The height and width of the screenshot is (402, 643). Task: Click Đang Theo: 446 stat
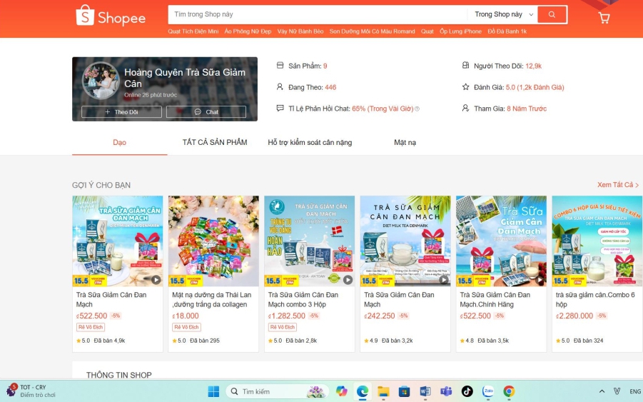coord(306,87)
